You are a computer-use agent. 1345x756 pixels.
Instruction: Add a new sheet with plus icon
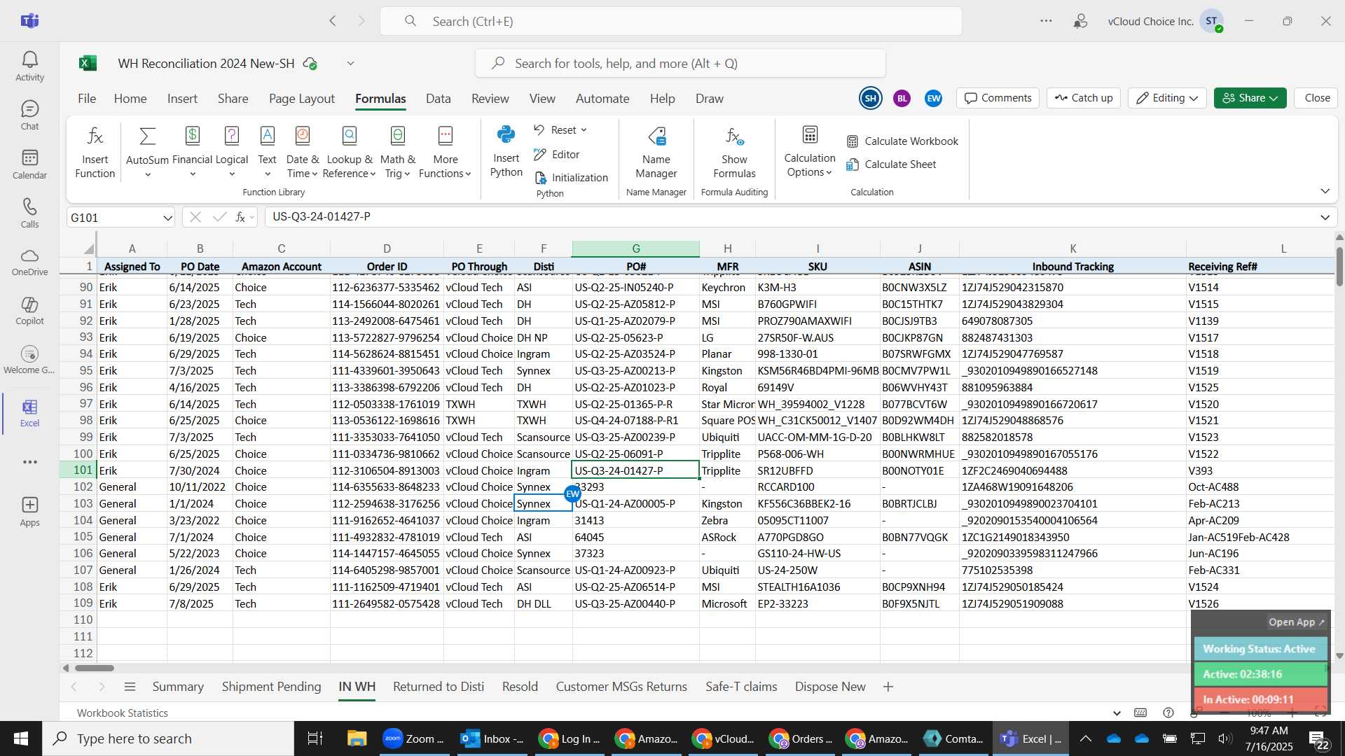[x=888, y=687]
